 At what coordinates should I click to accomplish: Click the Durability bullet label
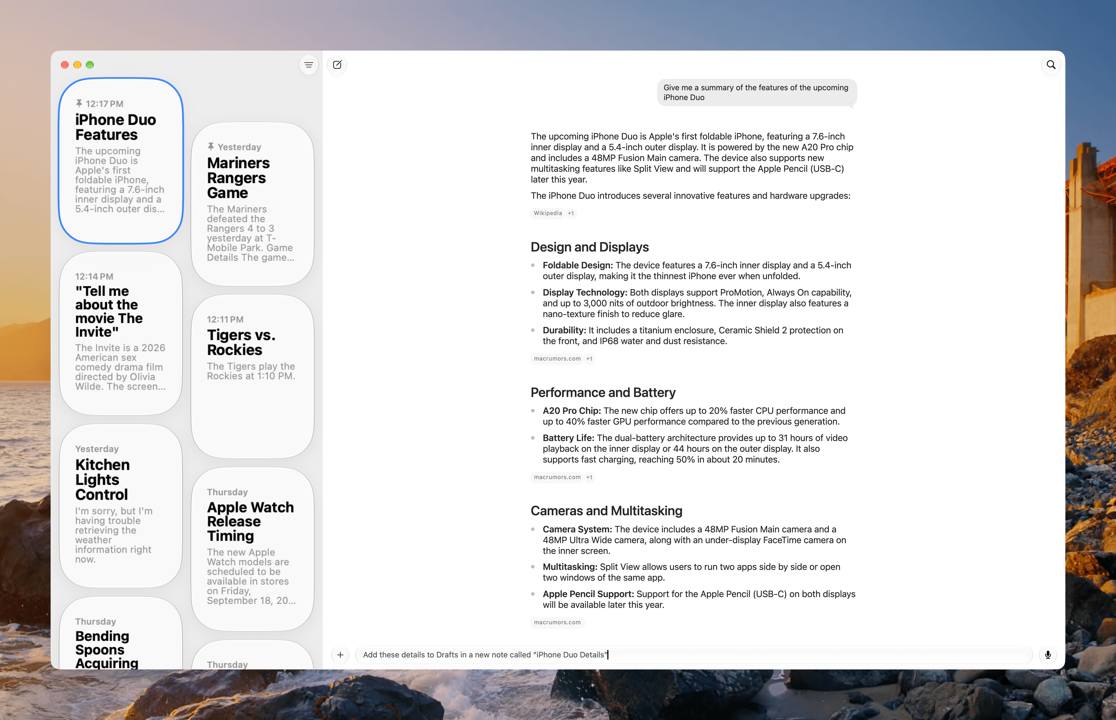564,330
